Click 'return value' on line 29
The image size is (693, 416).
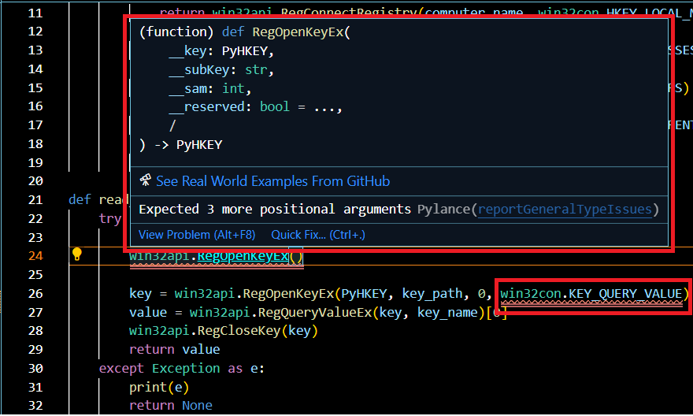pyautogui.click(x=174, y=350)
